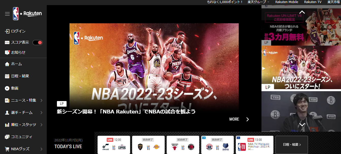
Task: Open the hamburger navigation menu
Action: coord(7,14)
